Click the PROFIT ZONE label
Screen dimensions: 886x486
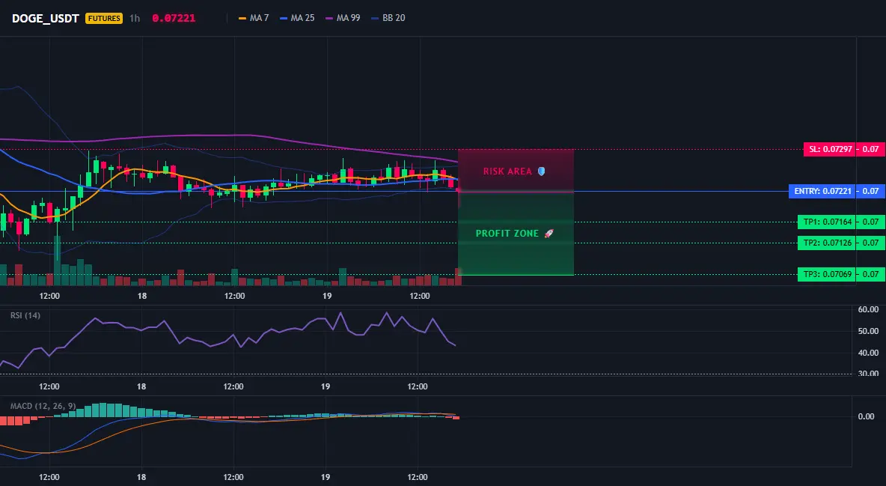507,233
